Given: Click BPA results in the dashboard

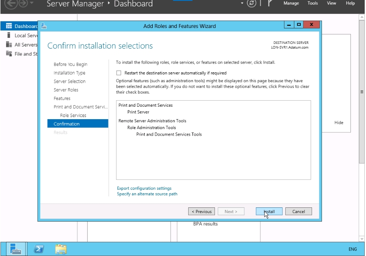Looking at the screenshot, I should click(x=205, y=224).
